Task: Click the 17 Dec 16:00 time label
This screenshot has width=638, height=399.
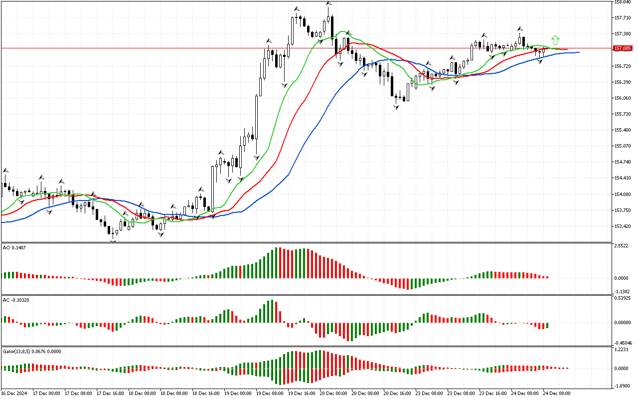Action: [x=110, y=394]
